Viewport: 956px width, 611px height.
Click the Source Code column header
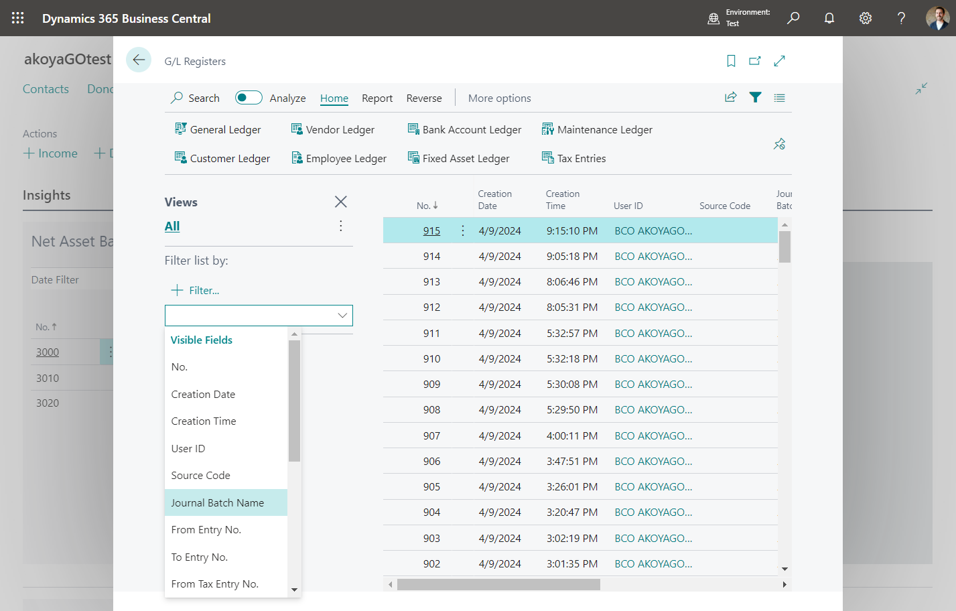(725, 206)
